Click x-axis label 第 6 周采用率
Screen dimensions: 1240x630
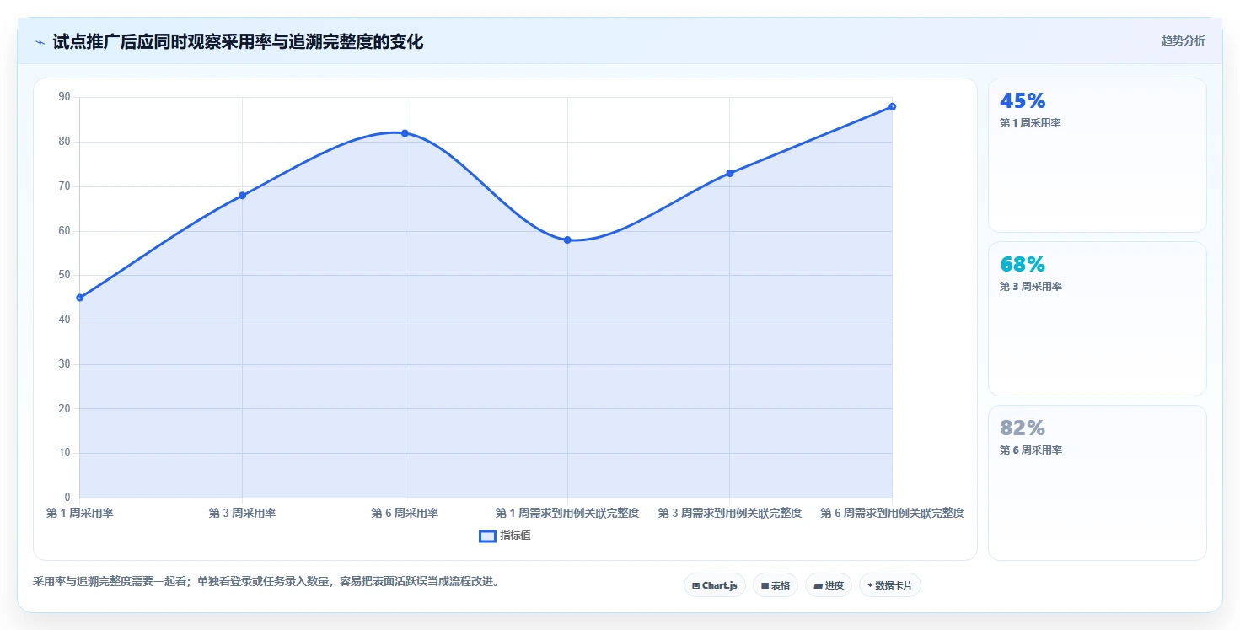pos(405,513)
